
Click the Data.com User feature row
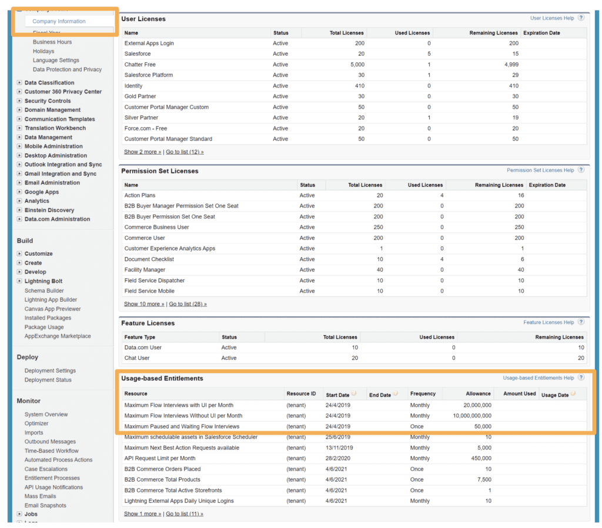(354, 347)
